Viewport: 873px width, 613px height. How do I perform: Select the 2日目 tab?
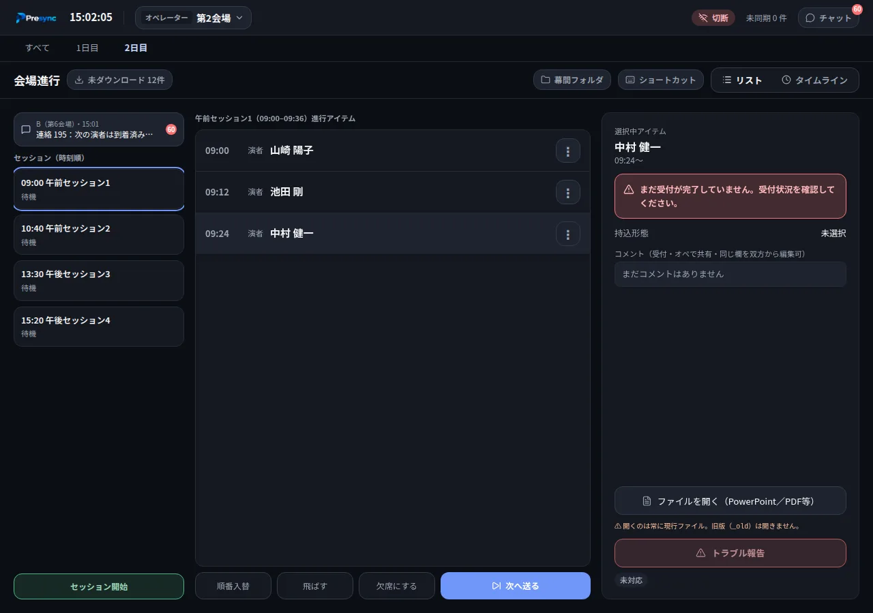[x=136, y=48]
